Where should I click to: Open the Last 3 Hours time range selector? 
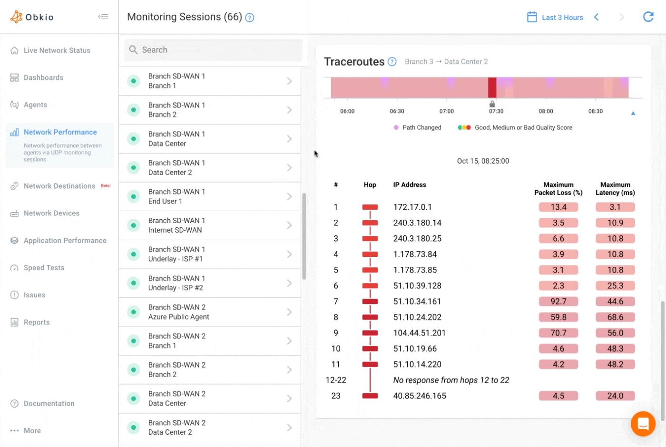pyautogui.click(x=562, y=17)
